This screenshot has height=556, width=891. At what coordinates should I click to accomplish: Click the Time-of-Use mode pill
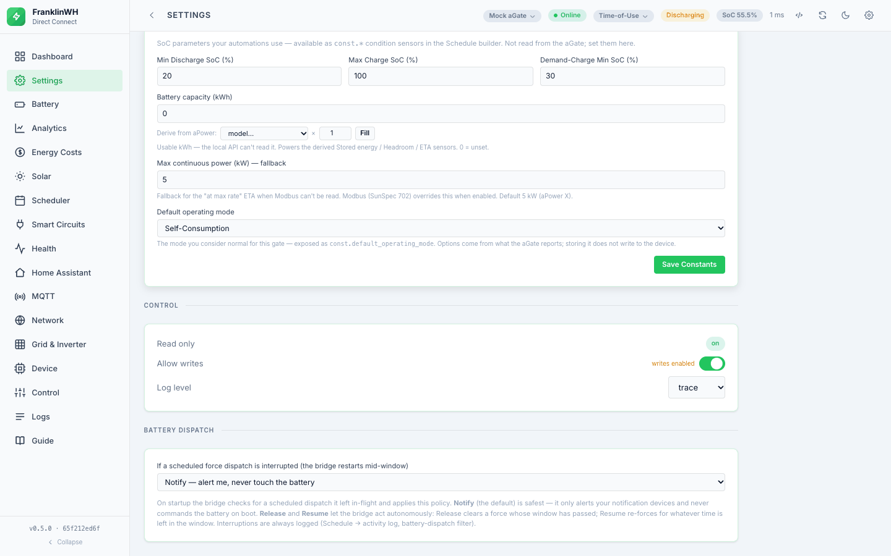[x=623, y=15]
